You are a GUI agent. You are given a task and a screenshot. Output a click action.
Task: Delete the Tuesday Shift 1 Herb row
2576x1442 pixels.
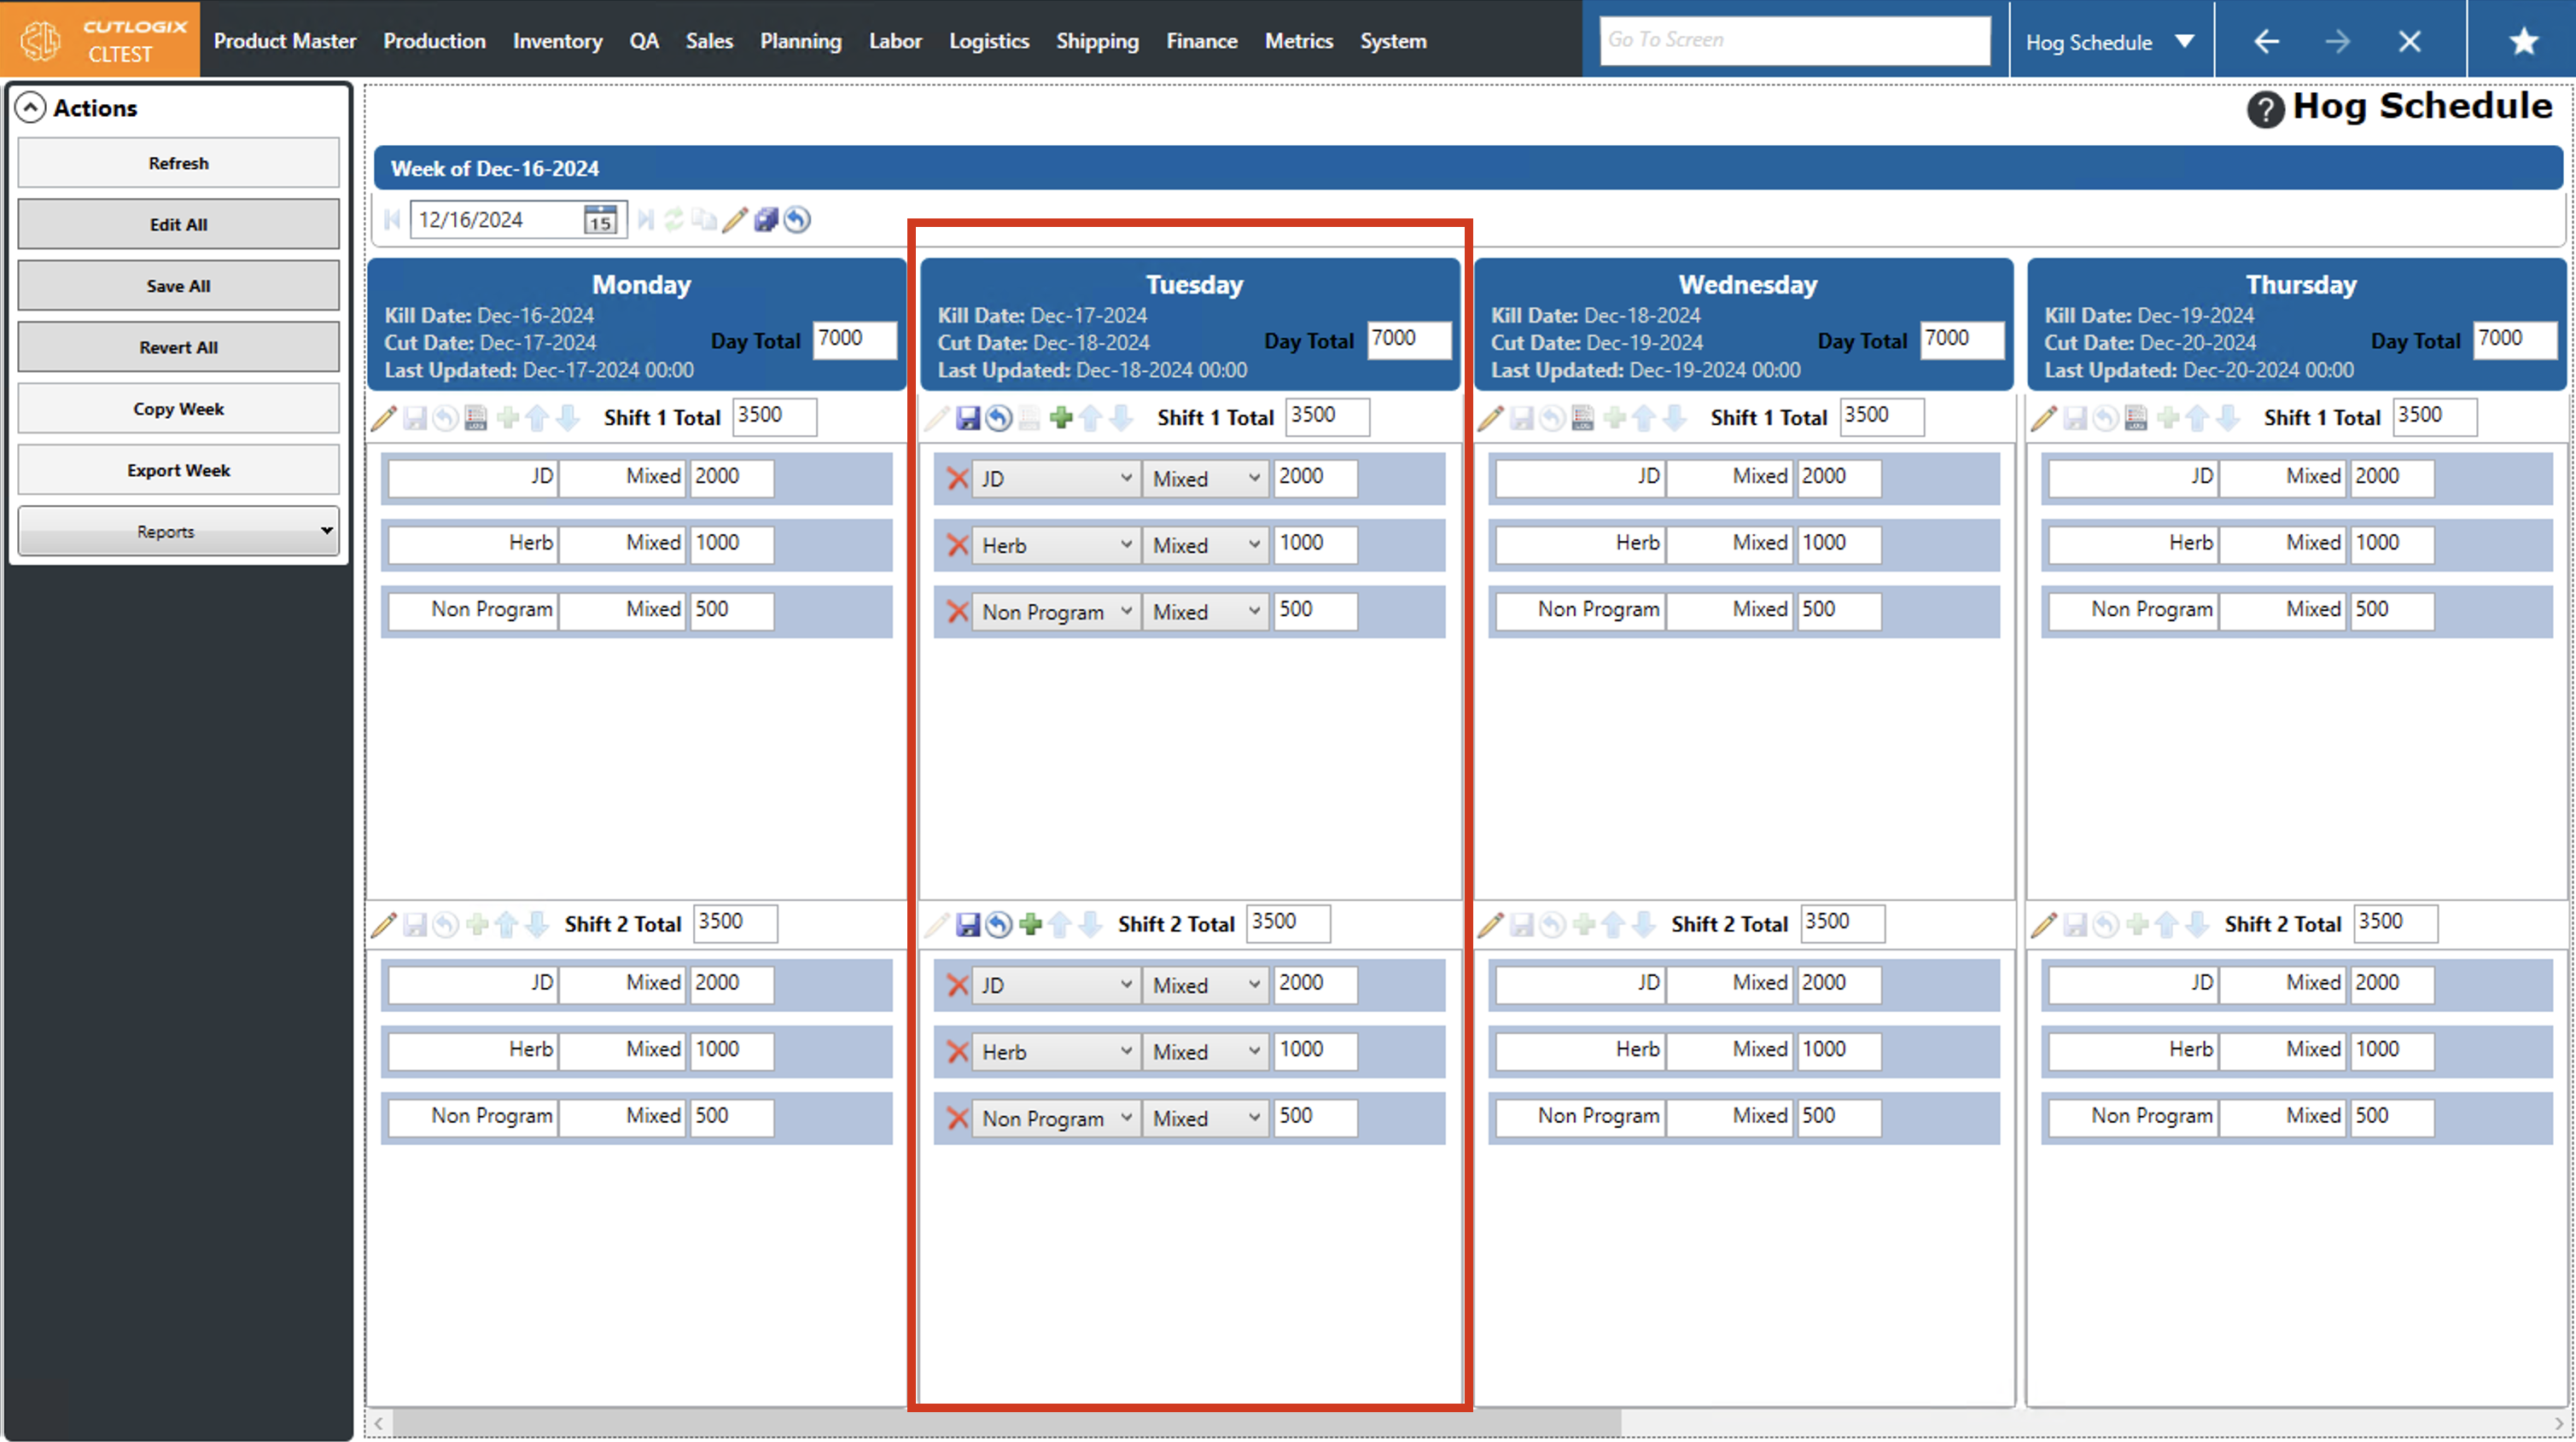(x=957, y=545)
